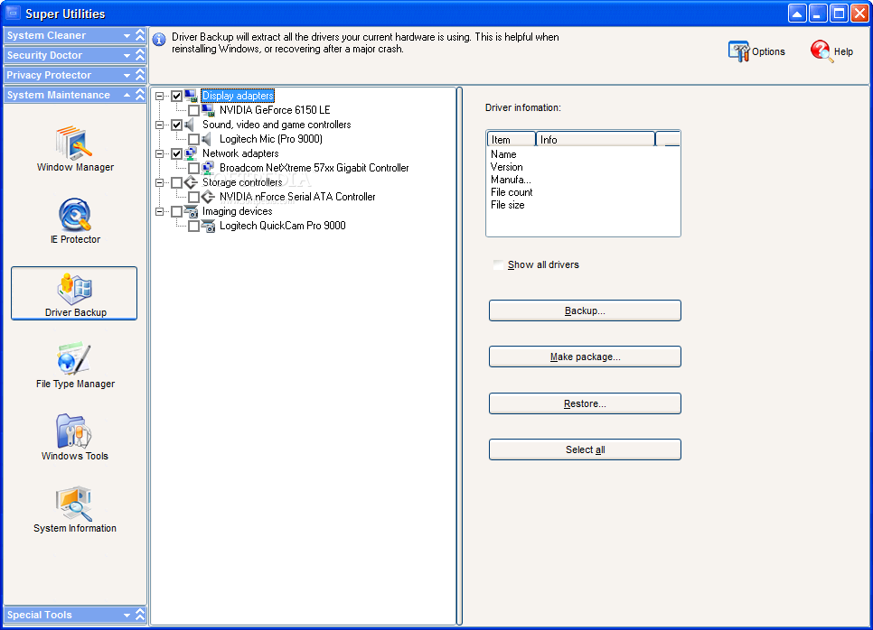Open the System Information icon
873x630 pixels.
(x=73, y=504)
